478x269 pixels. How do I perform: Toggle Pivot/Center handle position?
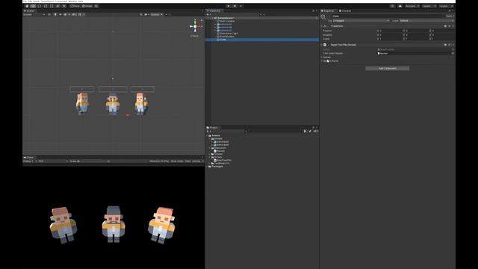(x=75, y=6)
